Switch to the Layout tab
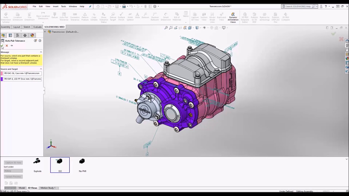 click(17, 27)
